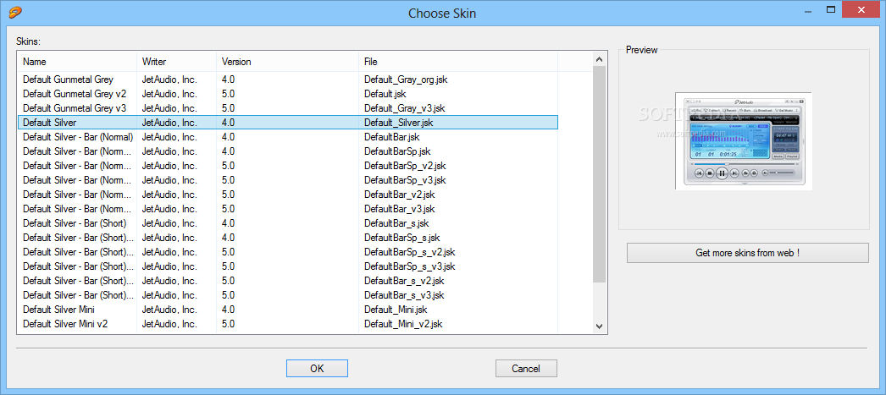Click the file name Default_Mini.jsk
Viewport: 886px width, 395px height.
click(396, 310)
